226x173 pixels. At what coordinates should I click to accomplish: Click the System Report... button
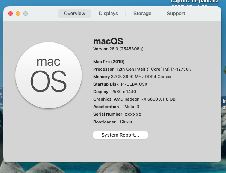[120, 135]
